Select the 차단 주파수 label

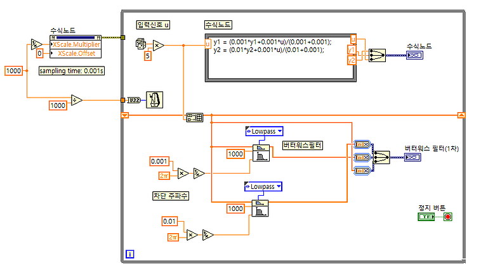pyautogui.click(x=171, y=196)
